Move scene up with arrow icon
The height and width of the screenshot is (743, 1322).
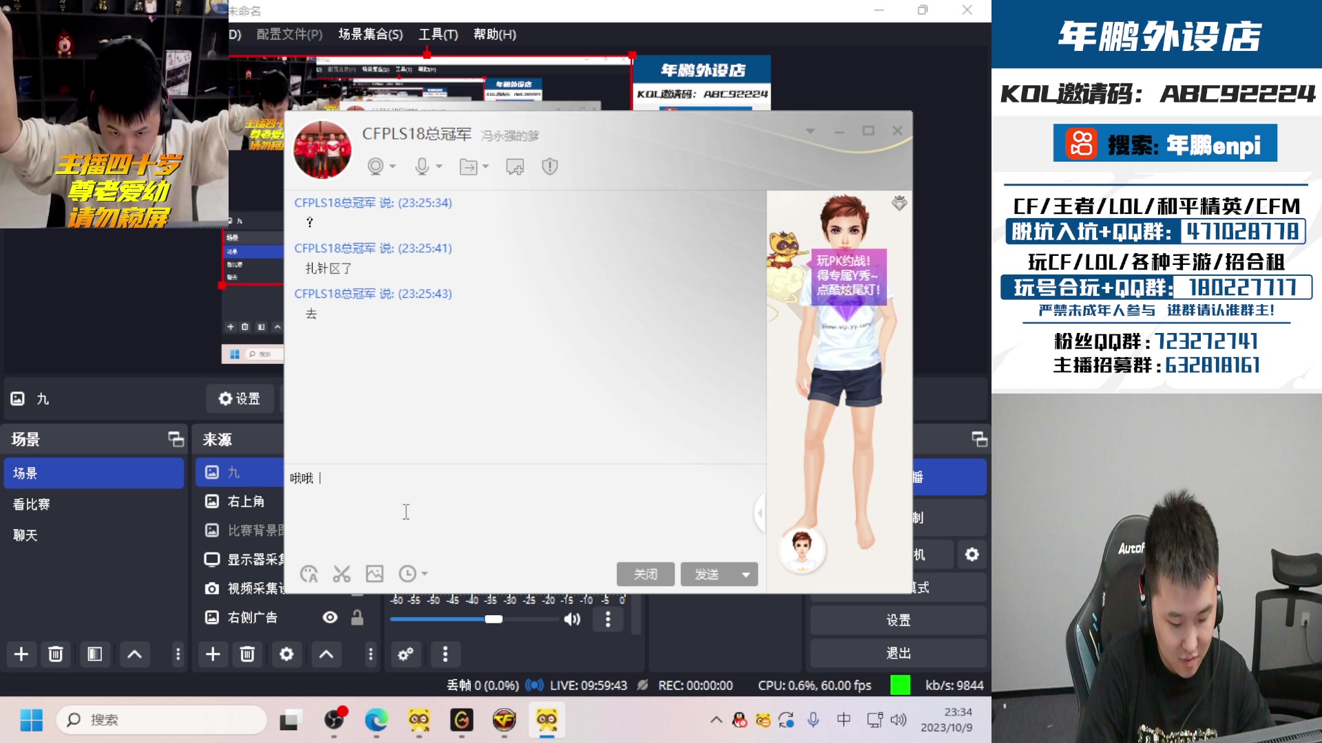coord(135,654)
